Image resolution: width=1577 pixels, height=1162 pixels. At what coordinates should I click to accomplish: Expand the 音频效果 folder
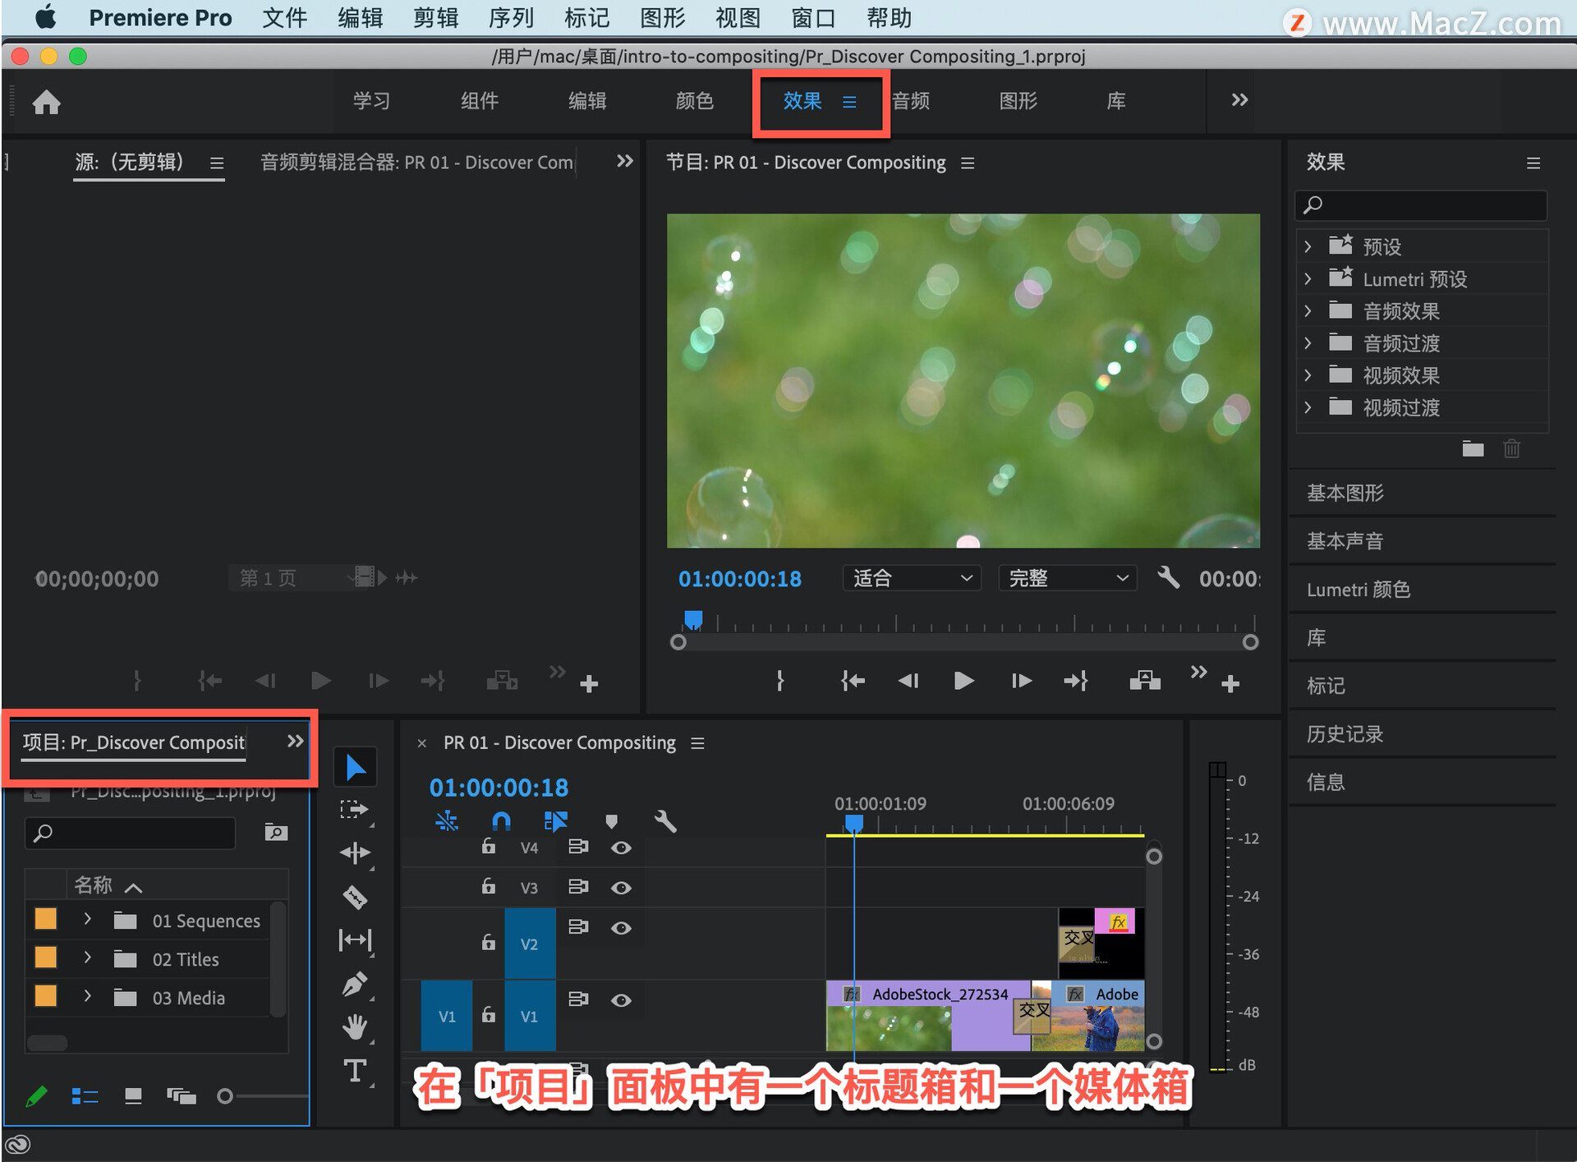(x=1308, y=311)
